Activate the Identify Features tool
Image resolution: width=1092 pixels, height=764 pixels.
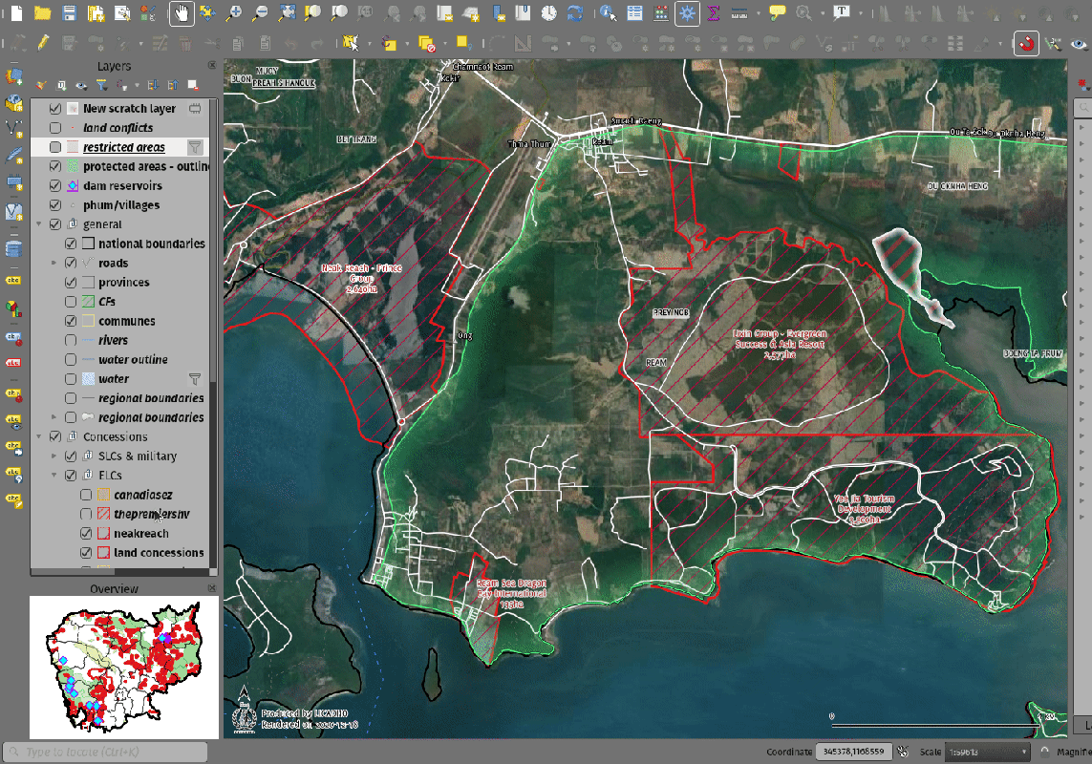click(608, 13)
